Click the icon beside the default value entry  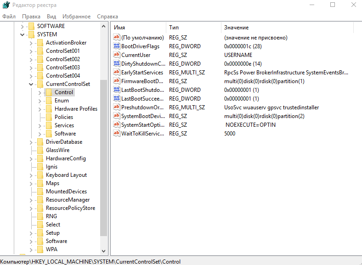pos(117,38)
